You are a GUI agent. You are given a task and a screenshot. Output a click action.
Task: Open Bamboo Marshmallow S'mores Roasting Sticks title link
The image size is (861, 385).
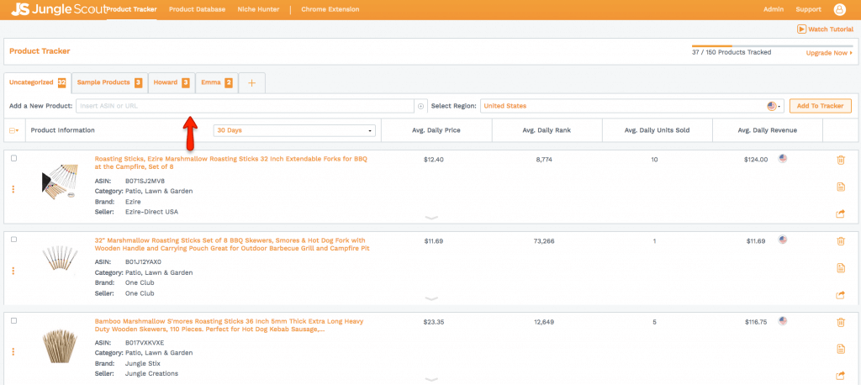pyautogui.click(x=229, y=325)
